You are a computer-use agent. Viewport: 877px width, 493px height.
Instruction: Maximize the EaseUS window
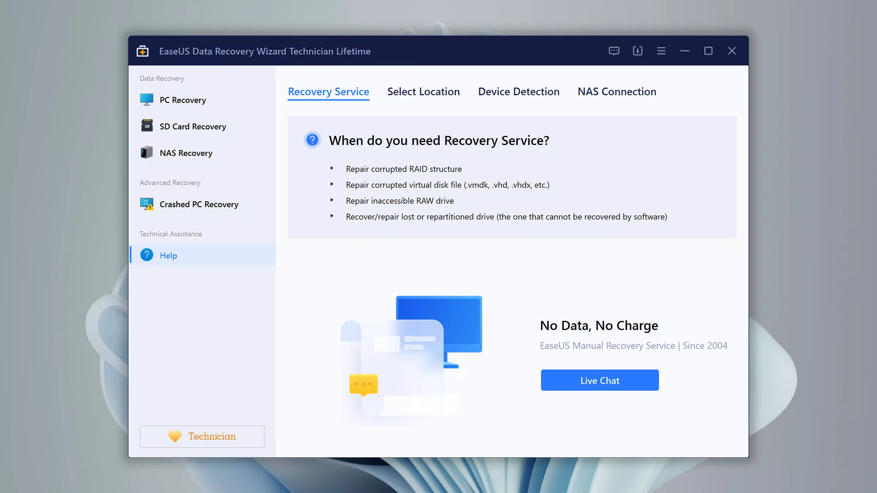[x=708, y=51]
